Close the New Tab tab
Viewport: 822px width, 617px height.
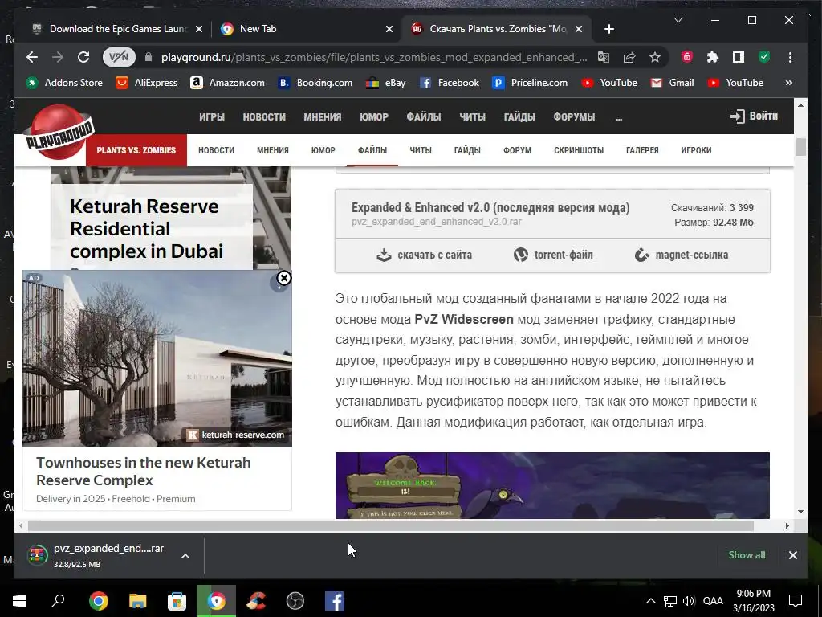click(x=389, y=29)
